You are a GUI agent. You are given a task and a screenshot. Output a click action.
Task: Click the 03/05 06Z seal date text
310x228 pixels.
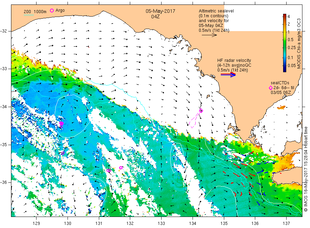[281, 92]
